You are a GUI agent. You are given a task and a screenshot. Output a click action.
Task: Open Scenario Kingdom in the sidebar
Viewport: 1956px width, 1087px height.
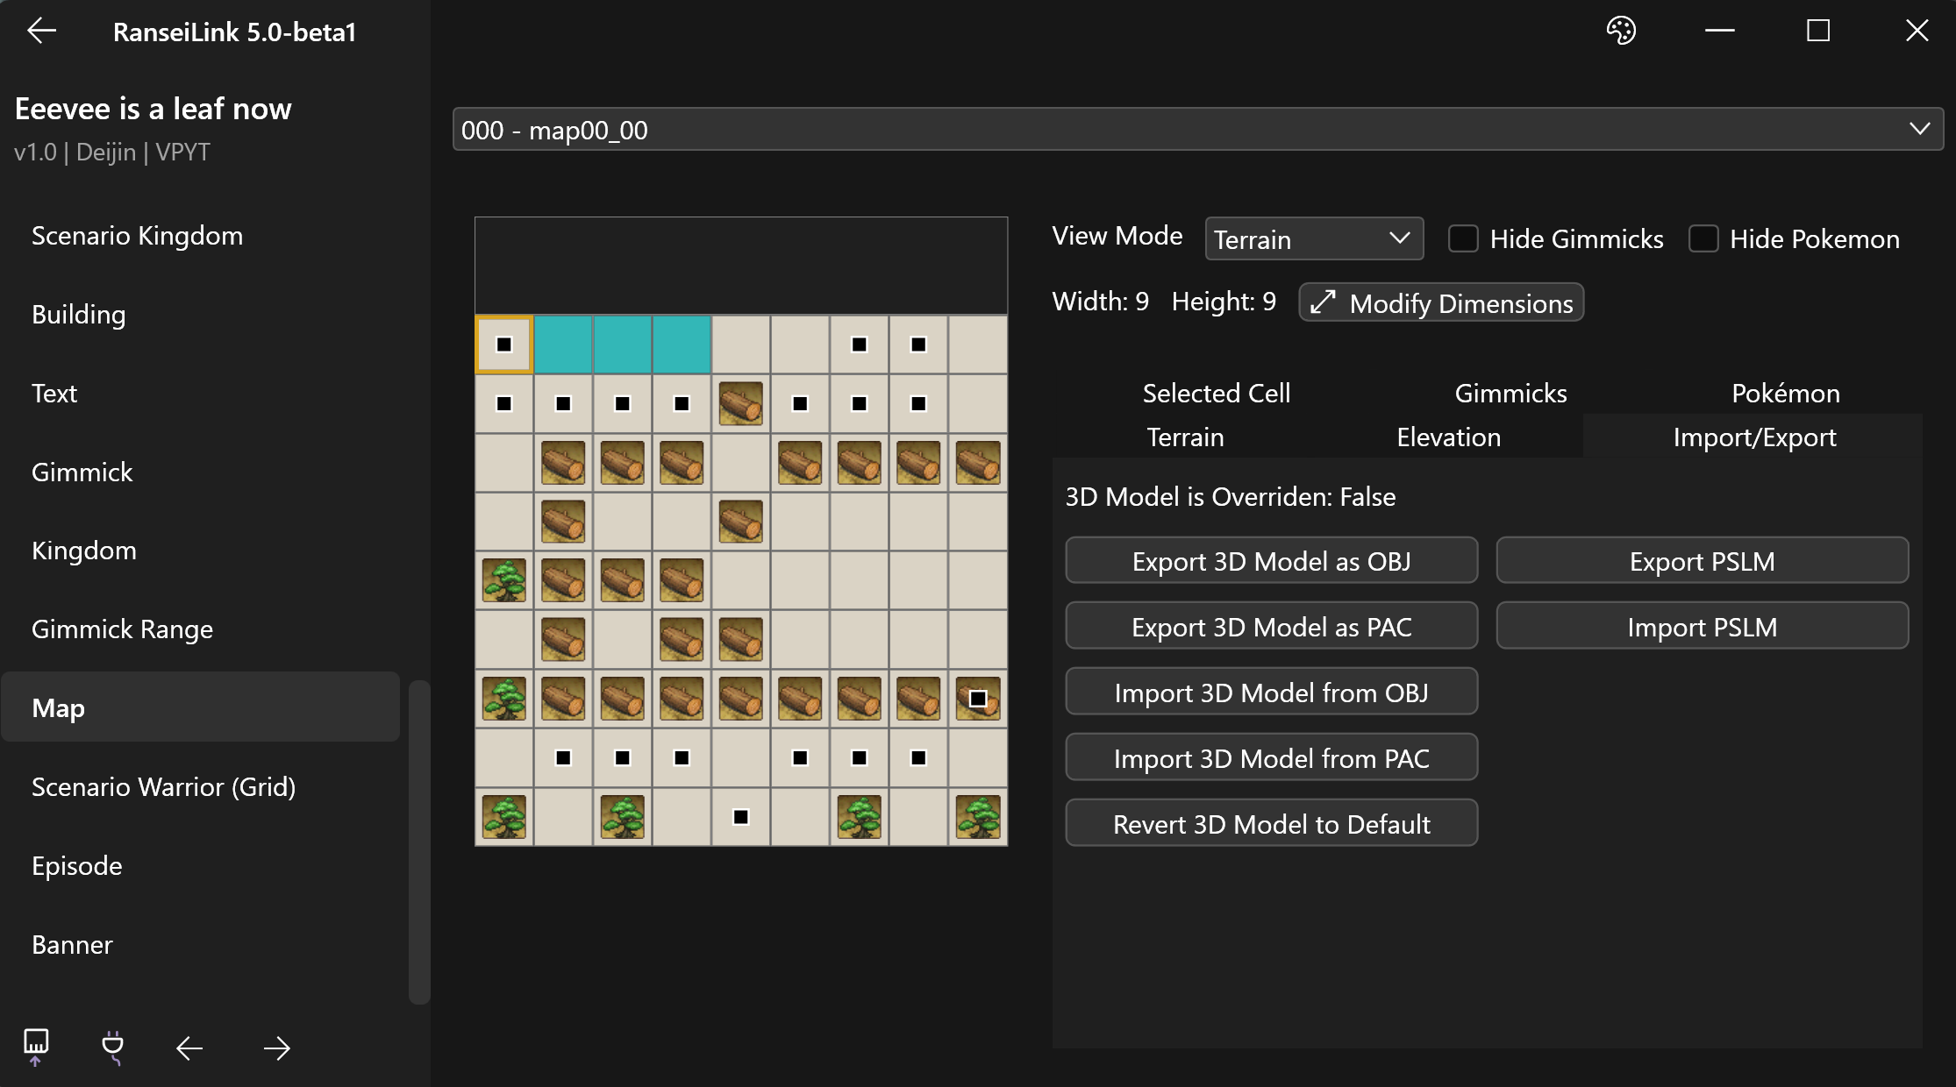point(137,236)
